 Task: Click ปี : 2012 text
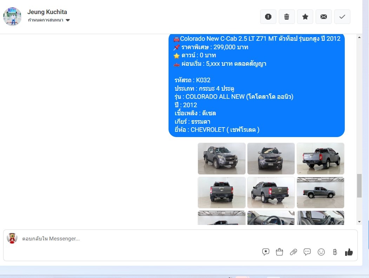pyautogui.click(x=186, y=105)
